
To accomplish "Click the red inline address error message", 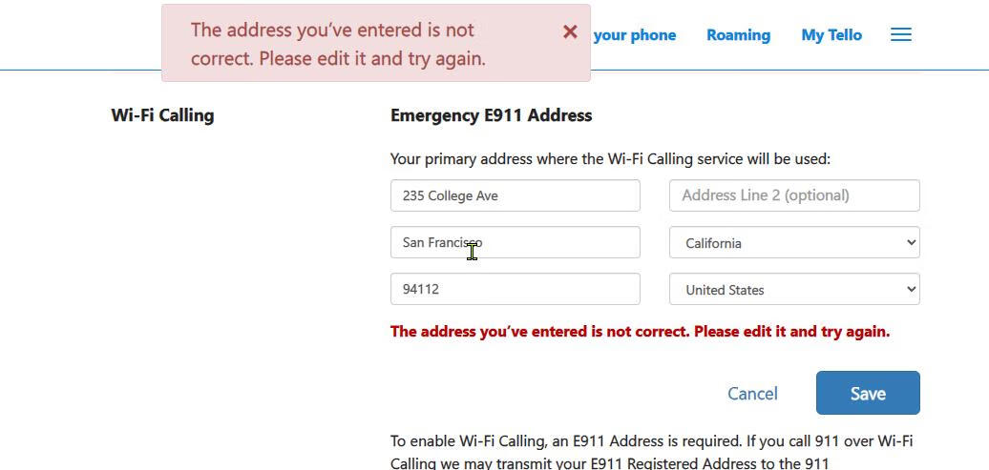I will point(640,332).
